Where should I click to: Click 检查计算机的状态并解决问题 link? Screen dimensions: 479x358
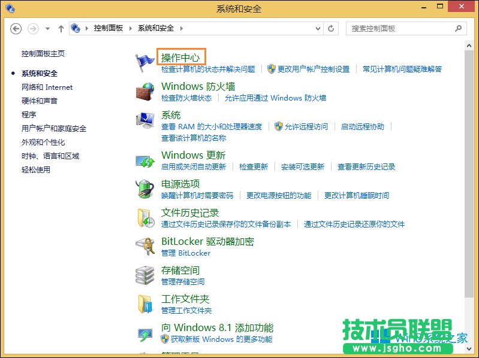click(208, 69)
